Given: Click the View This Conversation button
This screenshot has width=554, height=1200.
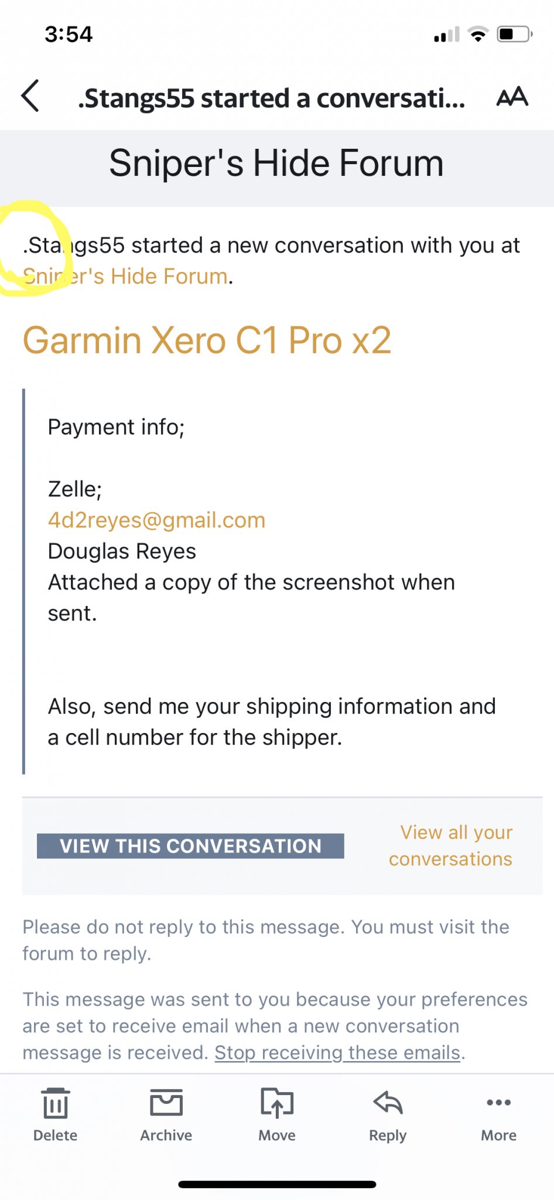Looking at the screenshot, I should (190, 846).
